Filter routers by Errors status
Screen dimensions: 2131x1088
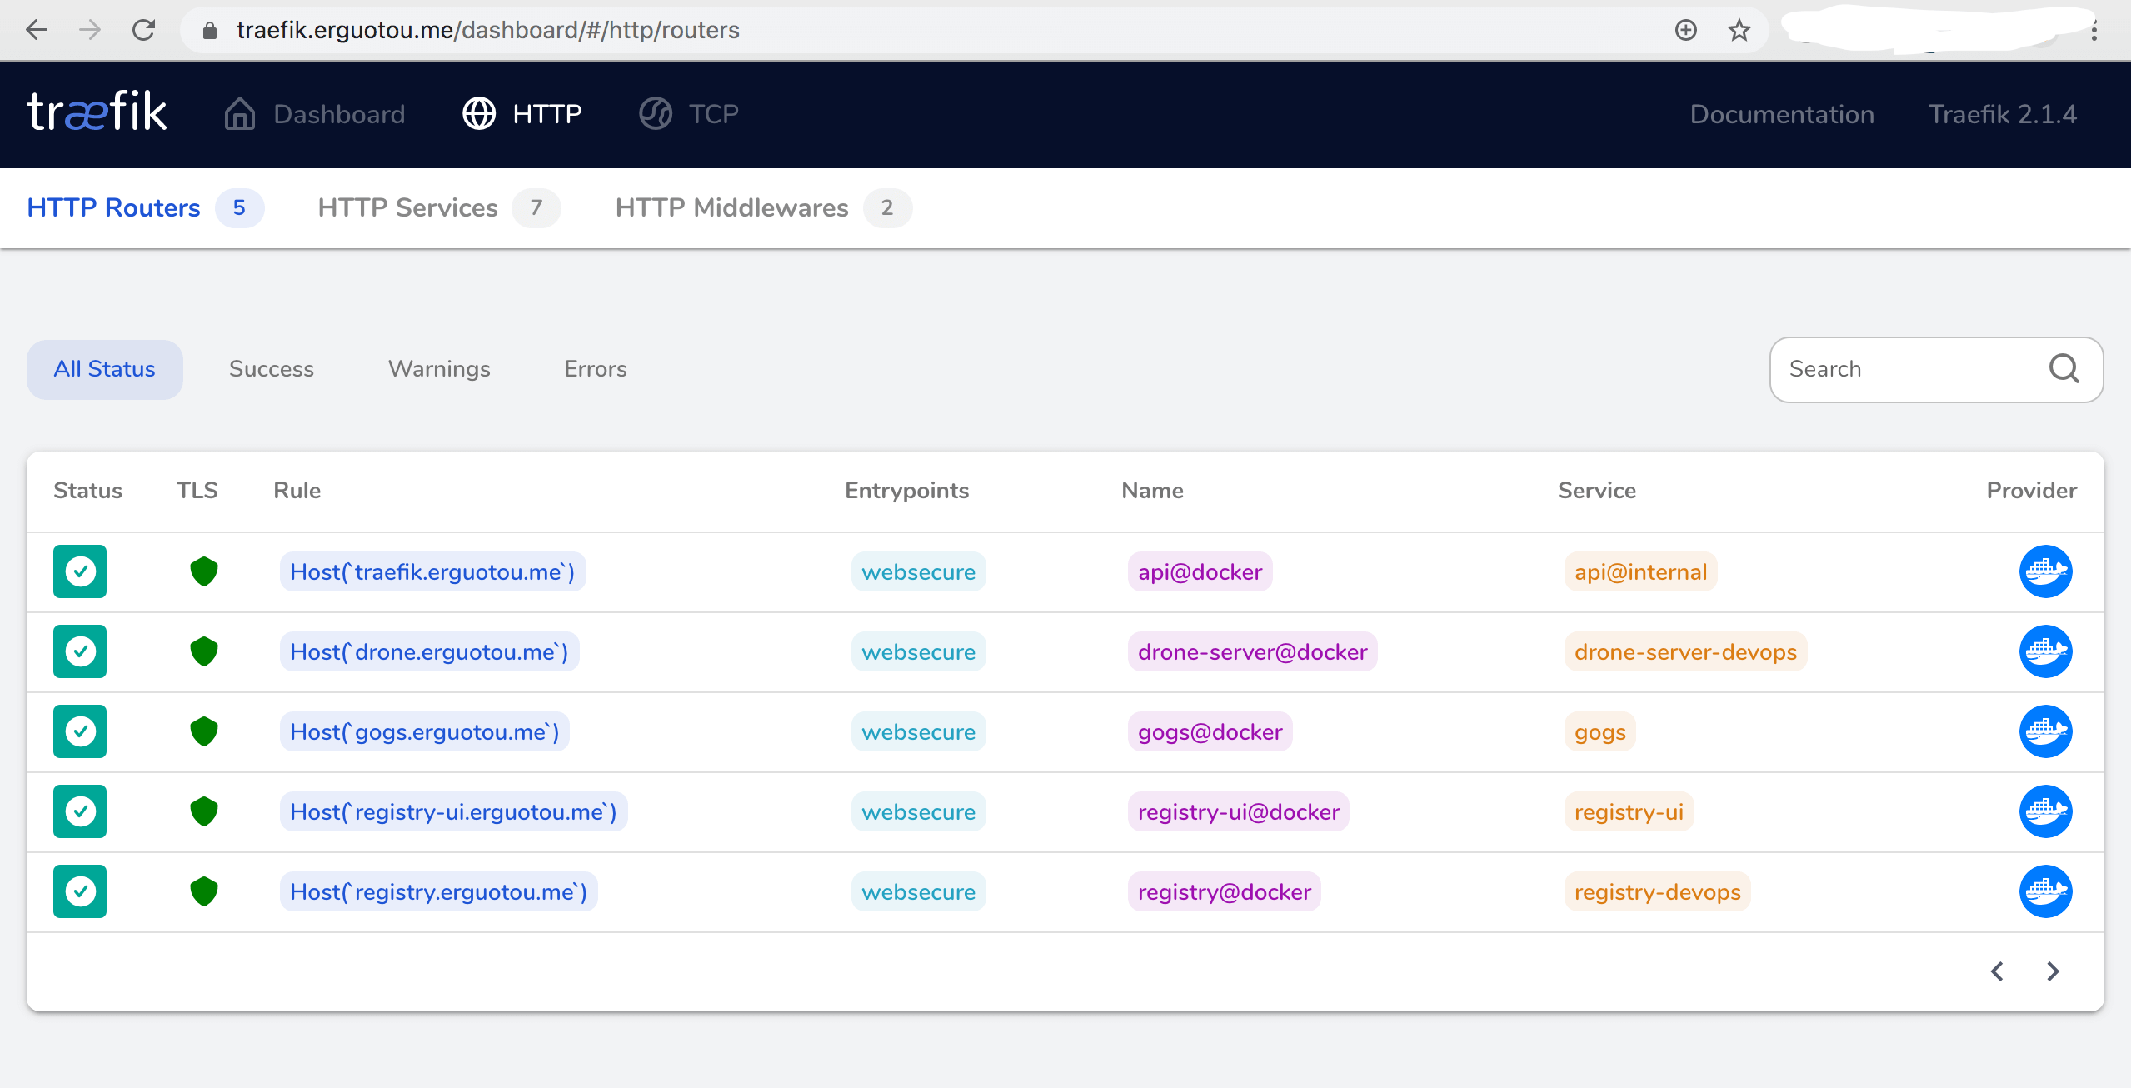click(x=596, y=369)
